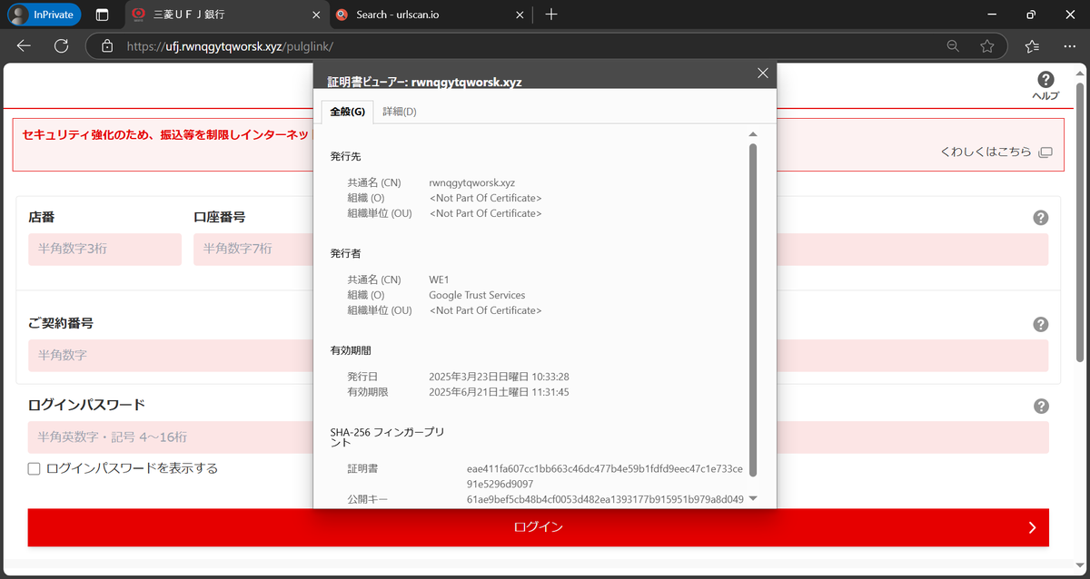Click the 有効期間 section heading
Screen dimensions: 1090x579
click(351, 349)
